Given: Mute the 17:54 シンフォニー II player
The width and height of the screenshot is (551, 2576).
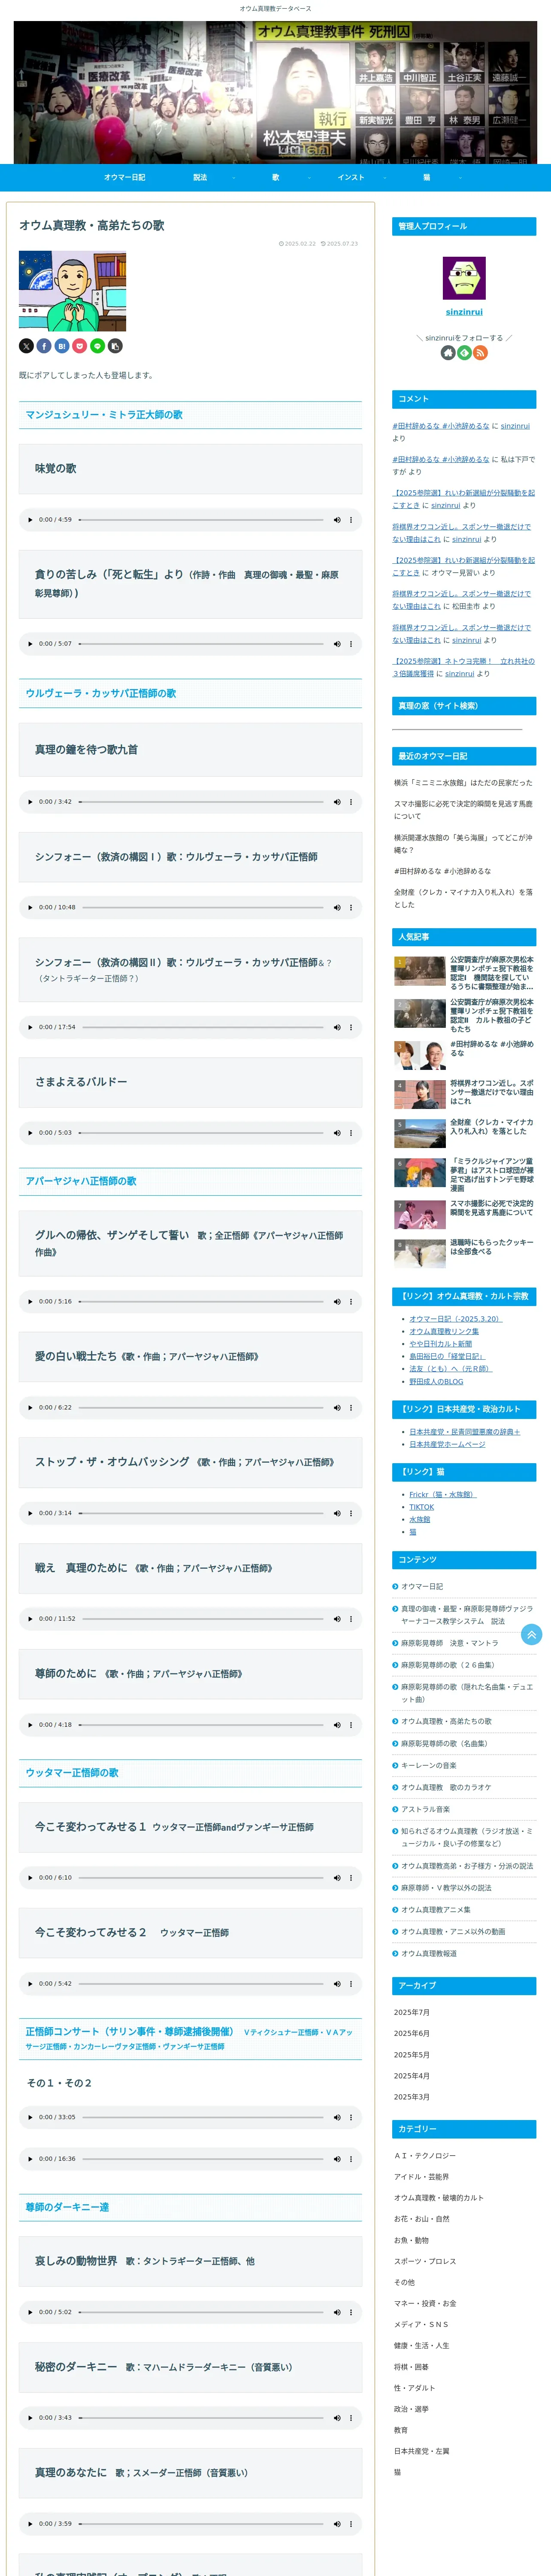Looking at the screenshot, I should point(337,1027).
